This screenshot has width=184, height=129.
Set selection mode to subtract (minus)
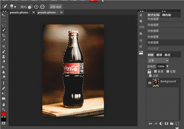[42, 7]
